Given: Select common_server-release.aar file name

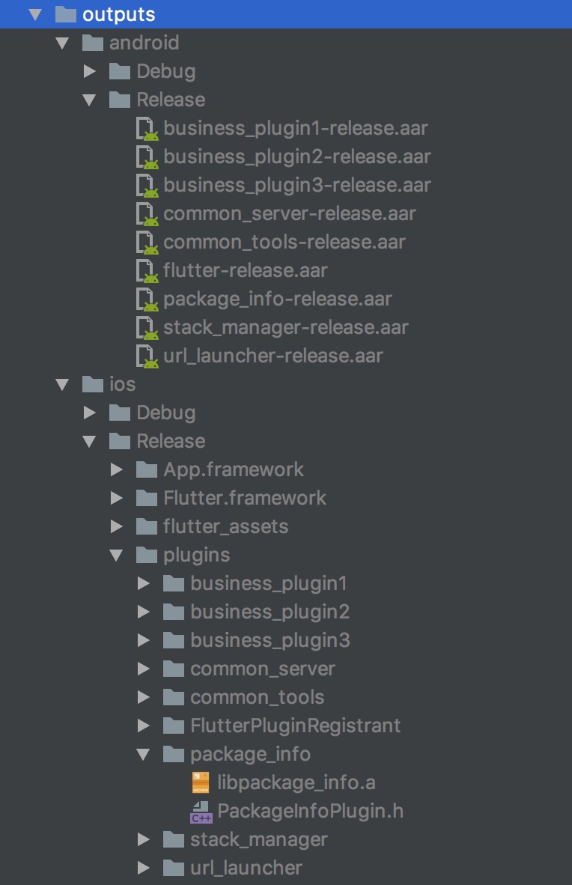Looking at the screenshot, I should [x=290, y=214].
